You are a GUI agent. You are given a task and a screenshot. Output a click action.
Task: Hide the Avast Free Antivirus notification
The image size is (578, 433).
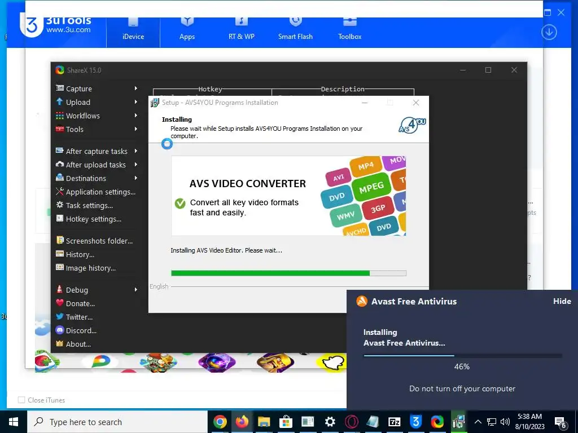562,301
